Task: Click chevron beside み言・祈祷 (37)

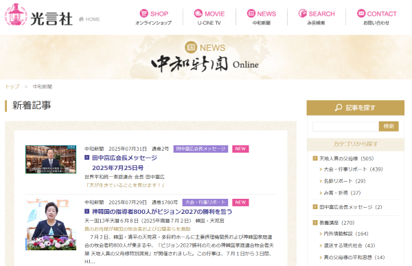Action: point(321,193)
